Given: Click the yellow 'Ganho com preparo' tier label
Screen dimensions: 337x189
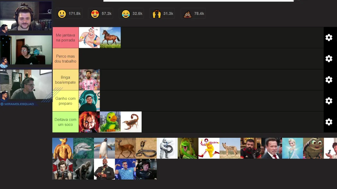Looking at the screenshot, I should (x=66, y=101).
